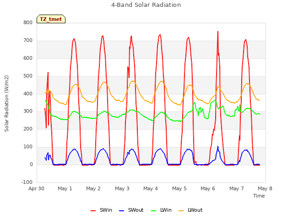The image size is (293, 219).
Task: Click the Apr 30 x-axis label
Action: 36,188
